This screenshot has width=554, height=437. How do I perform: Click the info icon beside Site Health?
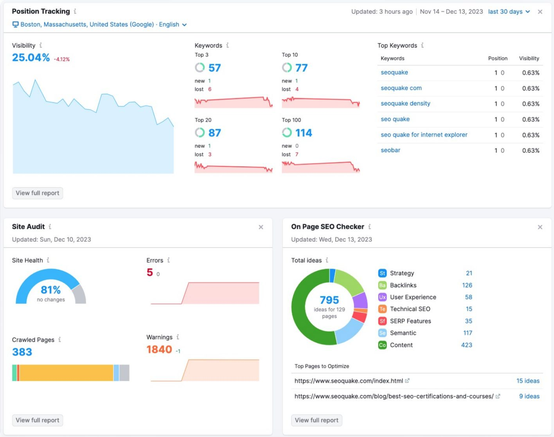(48, 260)
